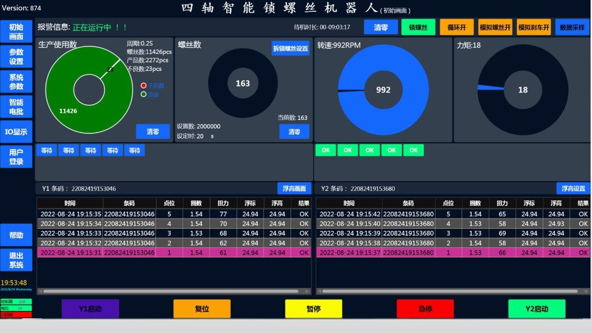Switch the green 锁螺丝 mode button
The image size is (592, 333).
[418, 27]
